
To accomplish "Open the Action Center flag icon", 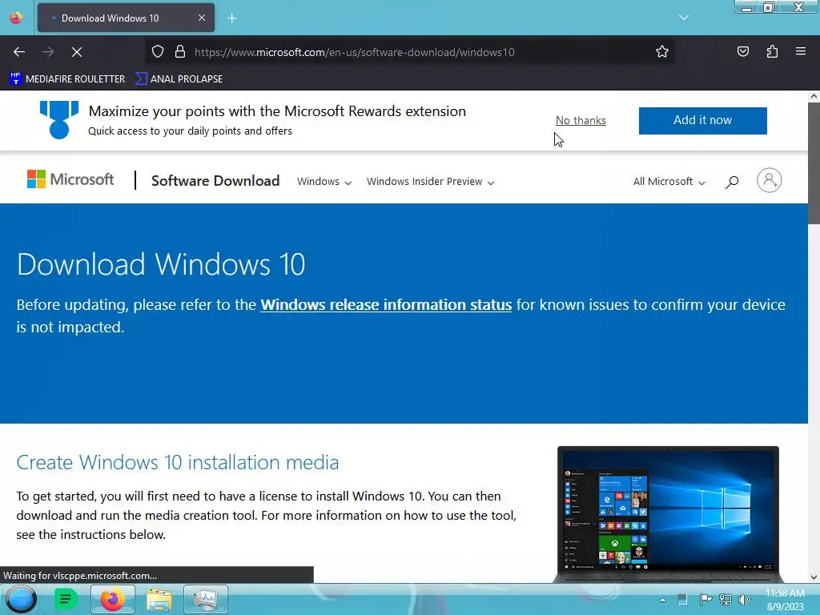I will 705,600.
